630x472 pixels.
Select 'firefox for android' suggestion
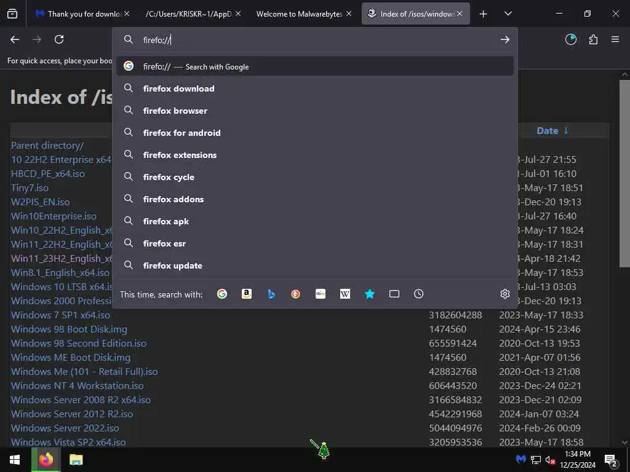[x=314, y=133]
